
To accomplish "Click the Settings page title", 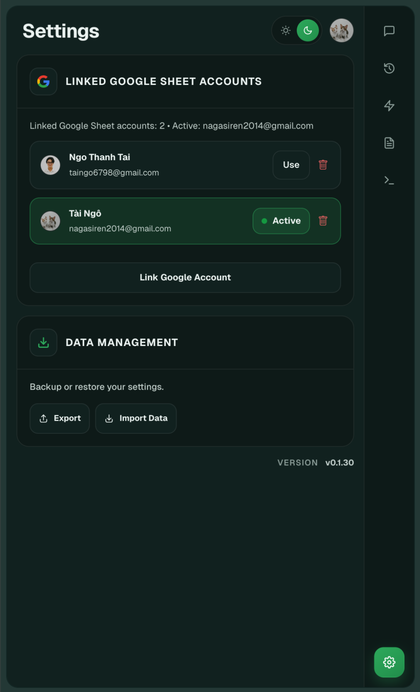I will 61,31.
